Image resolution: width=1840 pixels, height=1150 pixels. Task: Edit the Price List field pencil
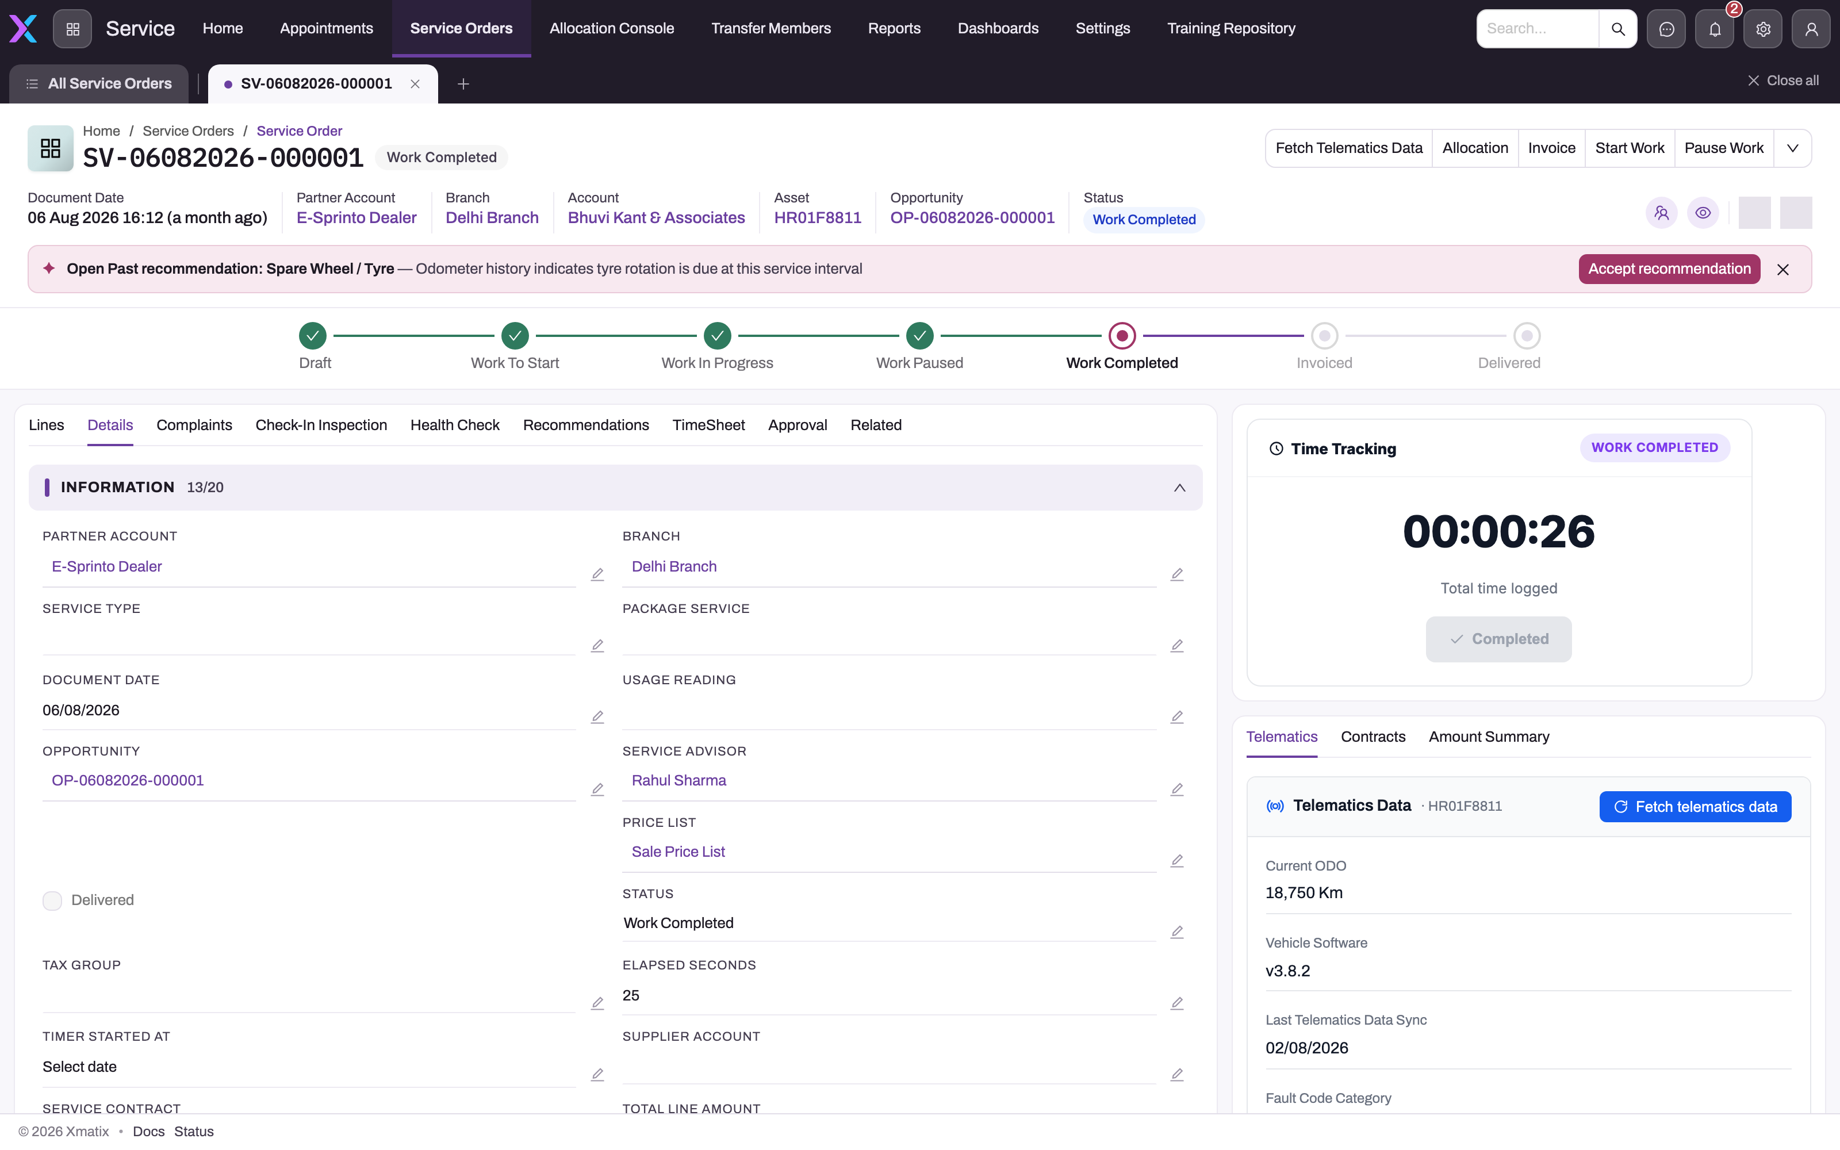point(1177,861)
